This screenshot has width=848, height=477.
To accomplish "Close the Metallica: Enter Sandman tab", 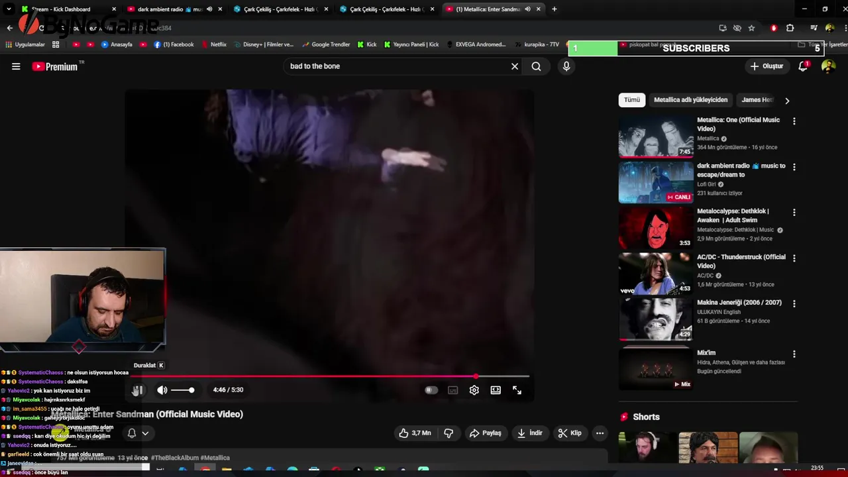I will point(539,9).
